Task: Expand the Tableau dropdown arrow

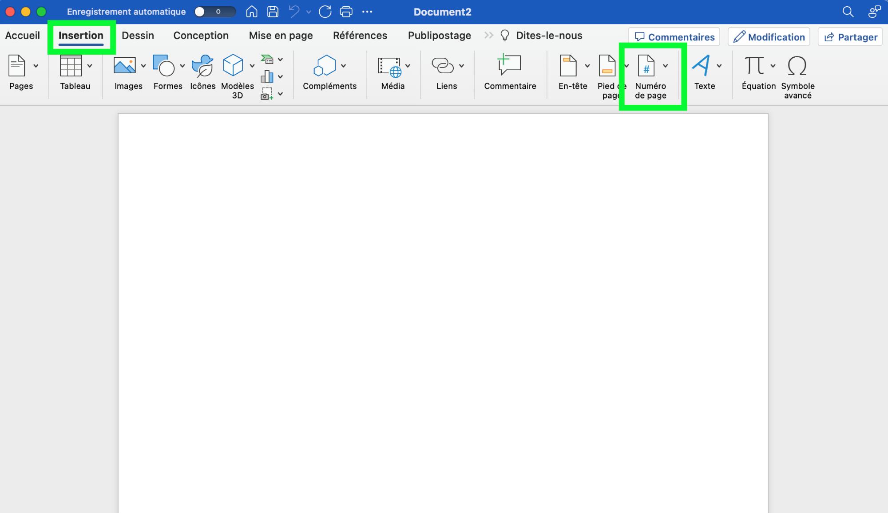Action: [x=90, y=66]
